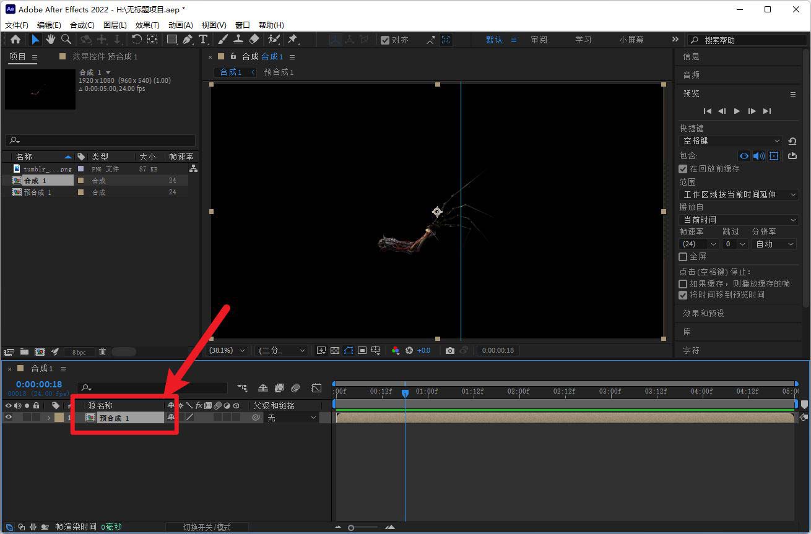Image resolution: width=811 pixels, height=534 pixels.
Task: Open the (38.1%) magnification dropdown
Action: click(228, 350)
